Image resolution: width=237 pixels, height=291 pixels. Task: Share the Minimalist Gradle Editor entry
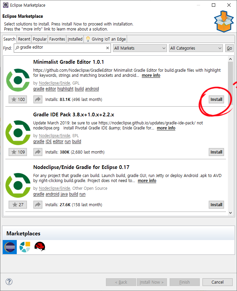[38, 100]
